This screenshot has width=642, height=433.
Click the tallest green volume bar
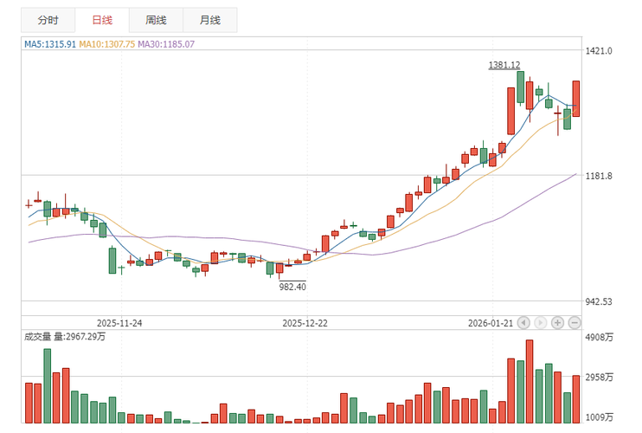click(x=48, y=385)
